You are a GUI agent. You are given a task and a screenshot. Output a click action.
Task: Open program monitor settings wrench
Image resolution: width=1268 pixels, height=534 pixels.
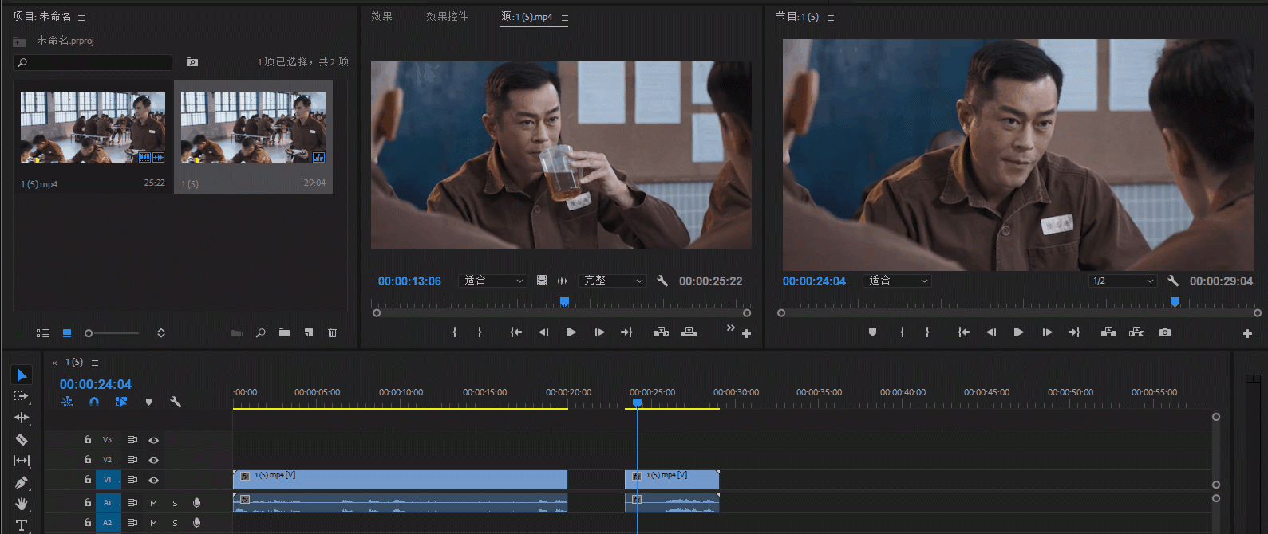tap(1172, 281)
